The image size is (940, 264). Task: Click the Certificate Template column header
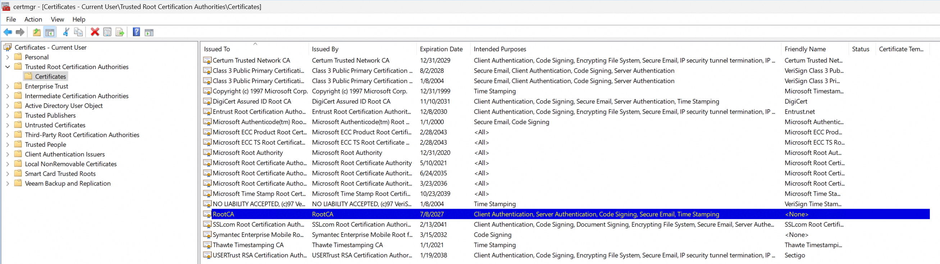[x=903, y=49]
